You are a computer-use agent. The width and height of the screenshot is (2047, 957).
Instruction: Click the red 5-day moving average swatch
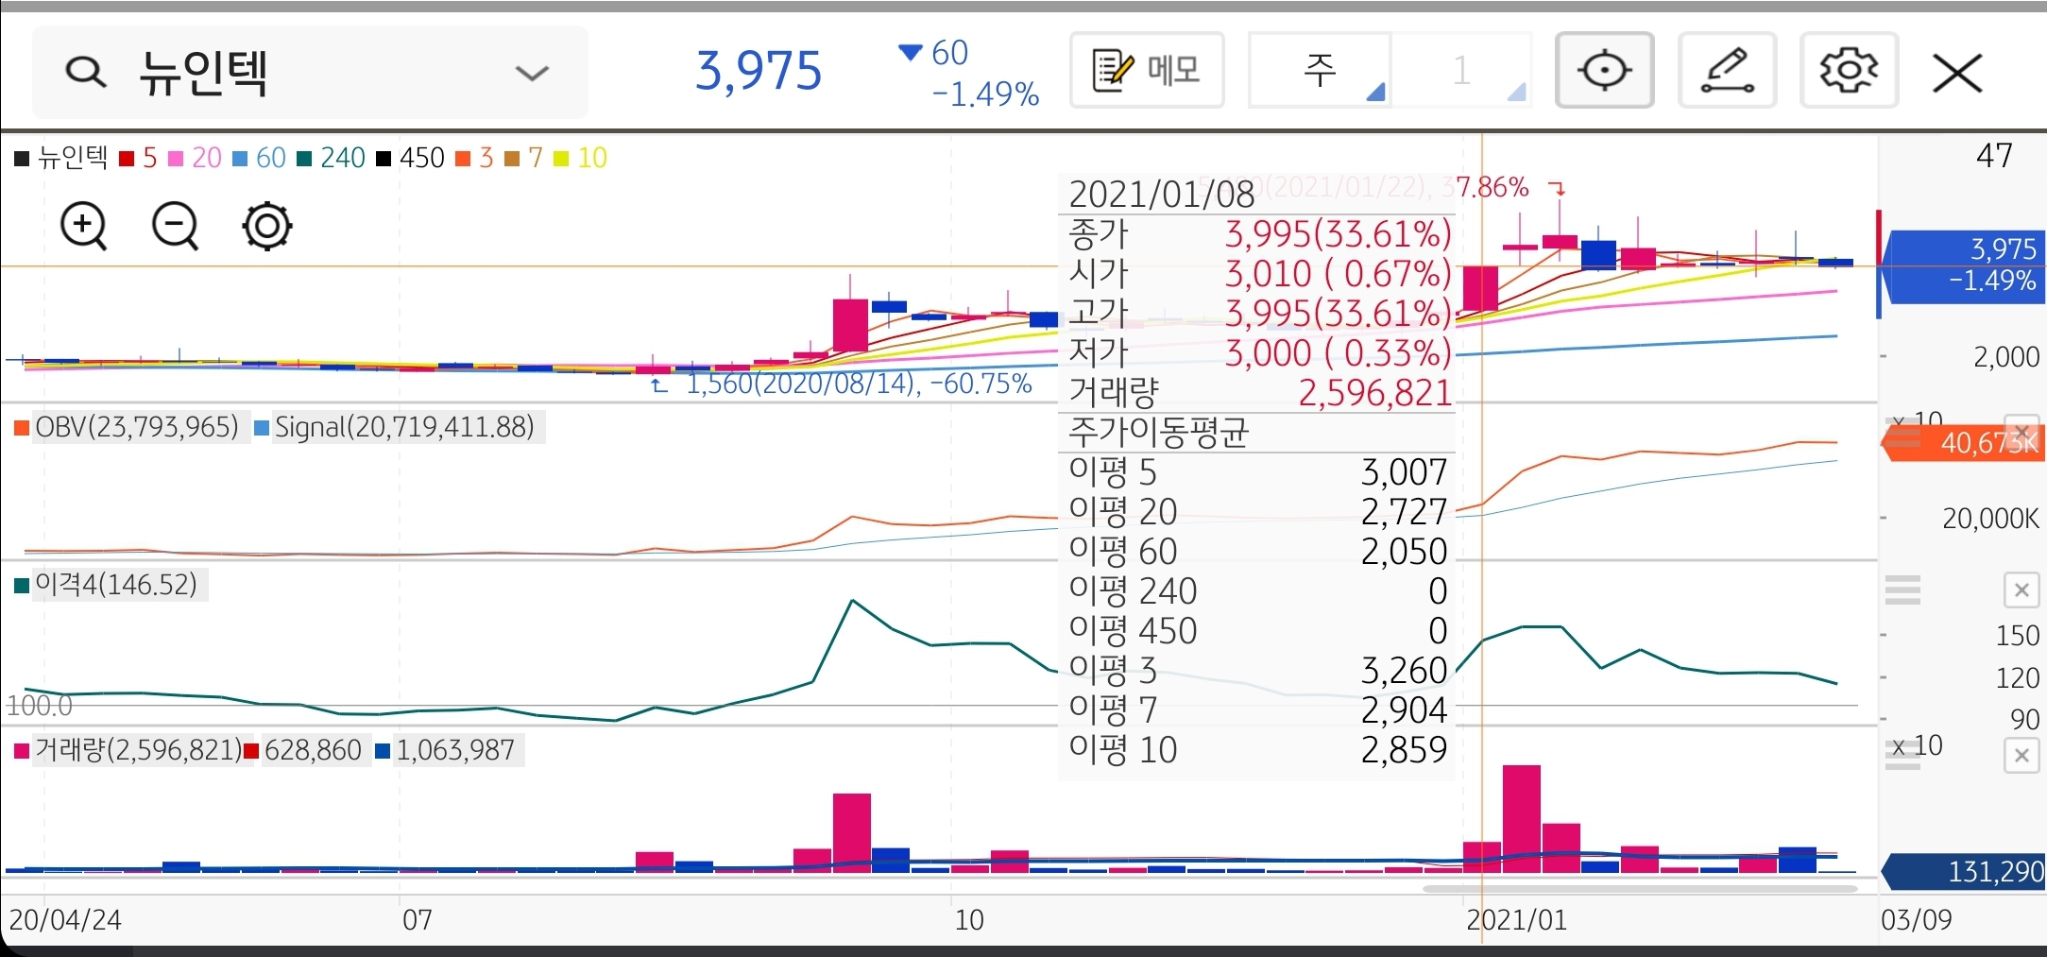click(127, 159)
